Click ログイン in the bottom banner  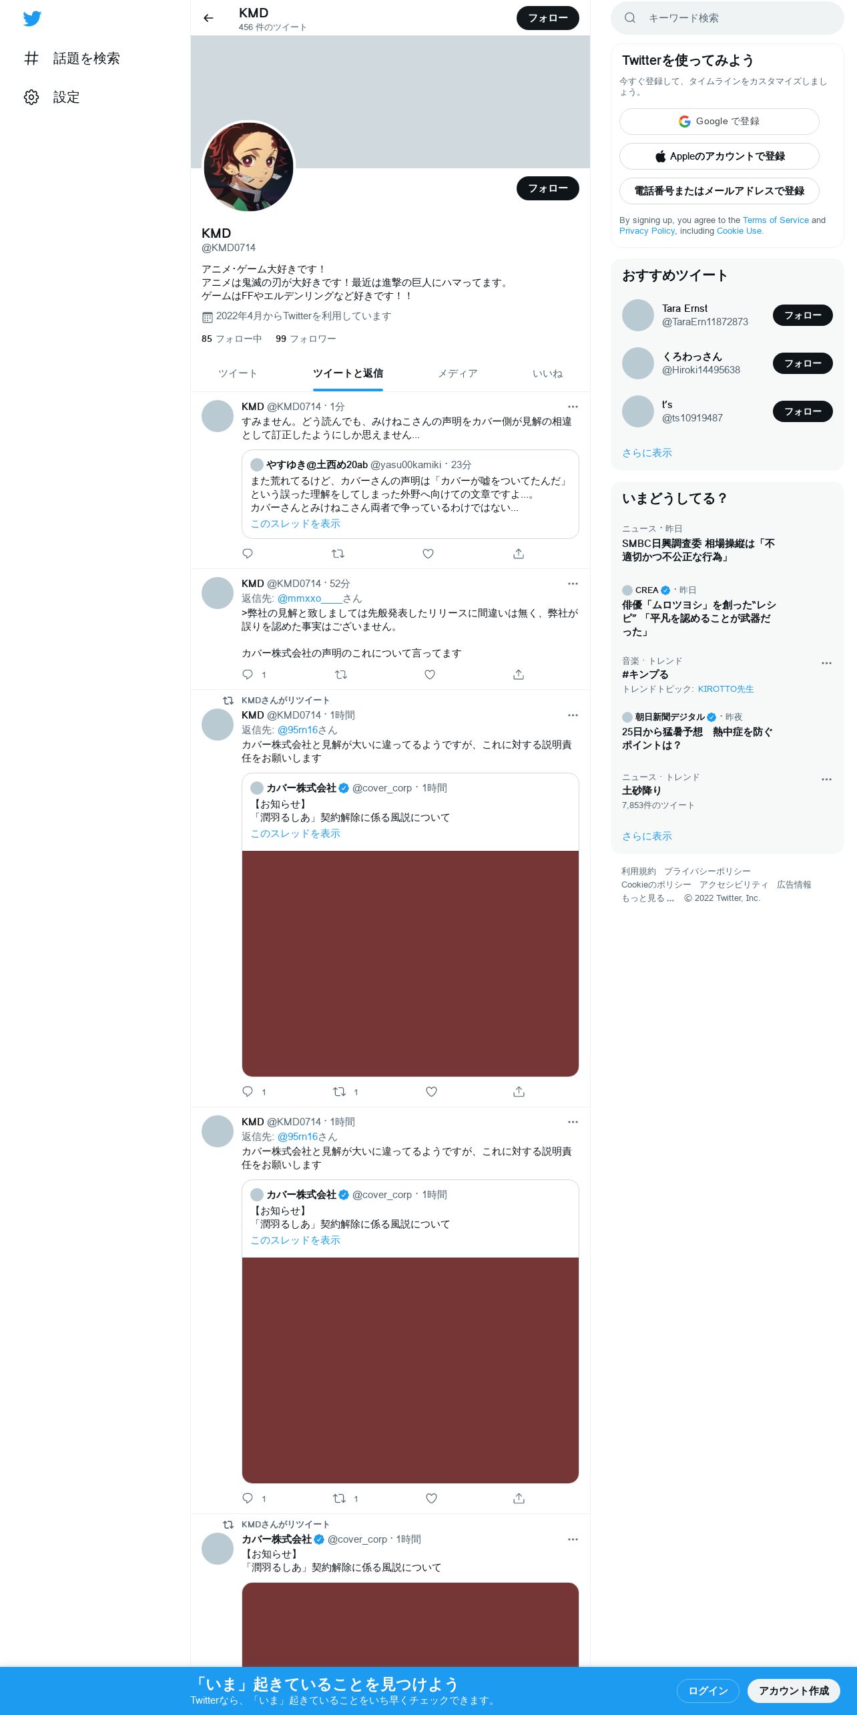pyautogui.click(x=707, y=1691)
